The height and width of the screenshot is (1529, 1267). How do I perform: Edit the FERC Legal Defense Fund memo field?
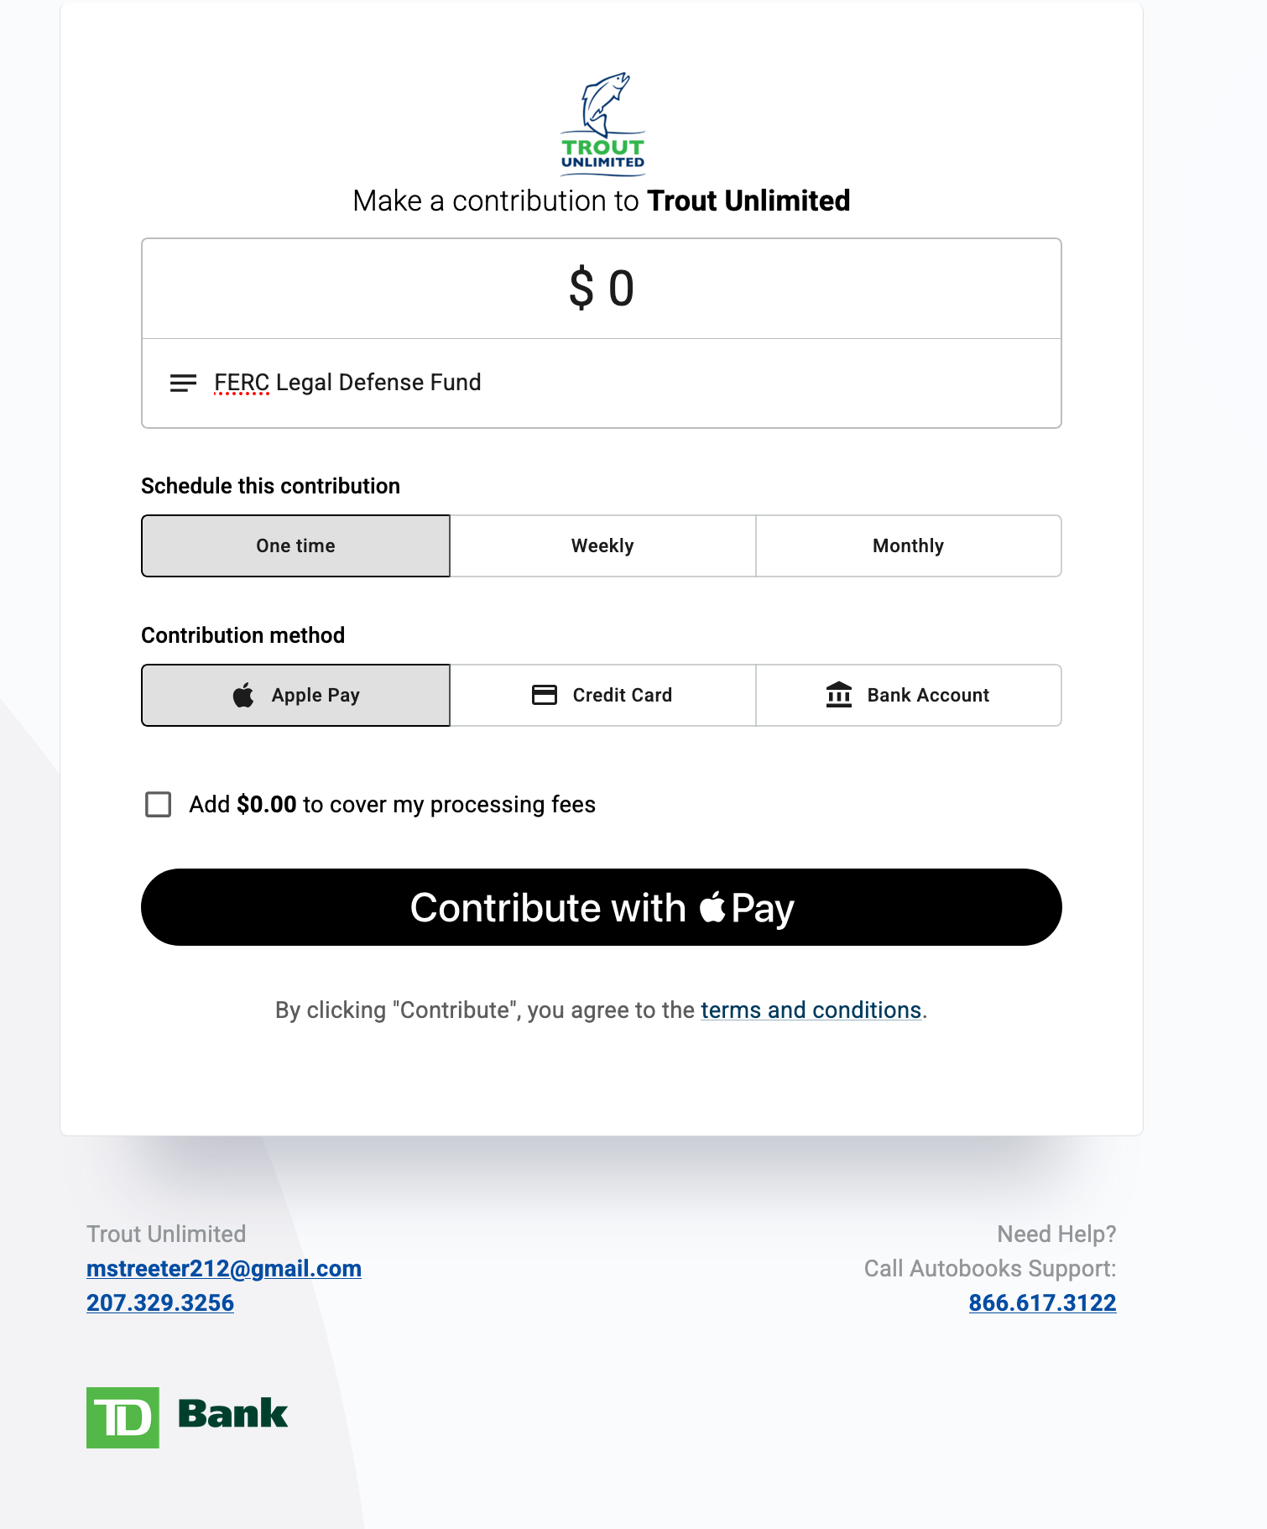point(602,384)
